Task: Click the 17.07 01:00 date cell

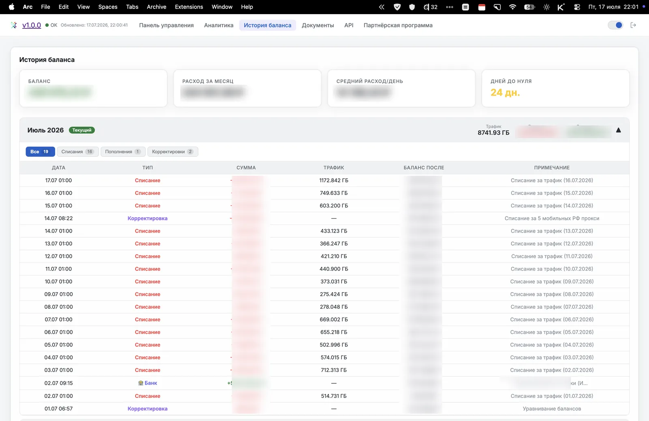Action: pyautogui.click(x=58, y=180)
